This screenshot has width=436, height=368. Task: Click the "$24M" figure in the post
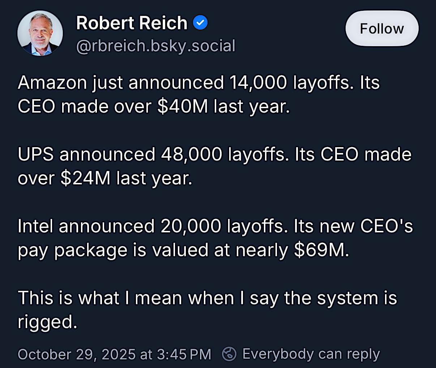point(85,178)
